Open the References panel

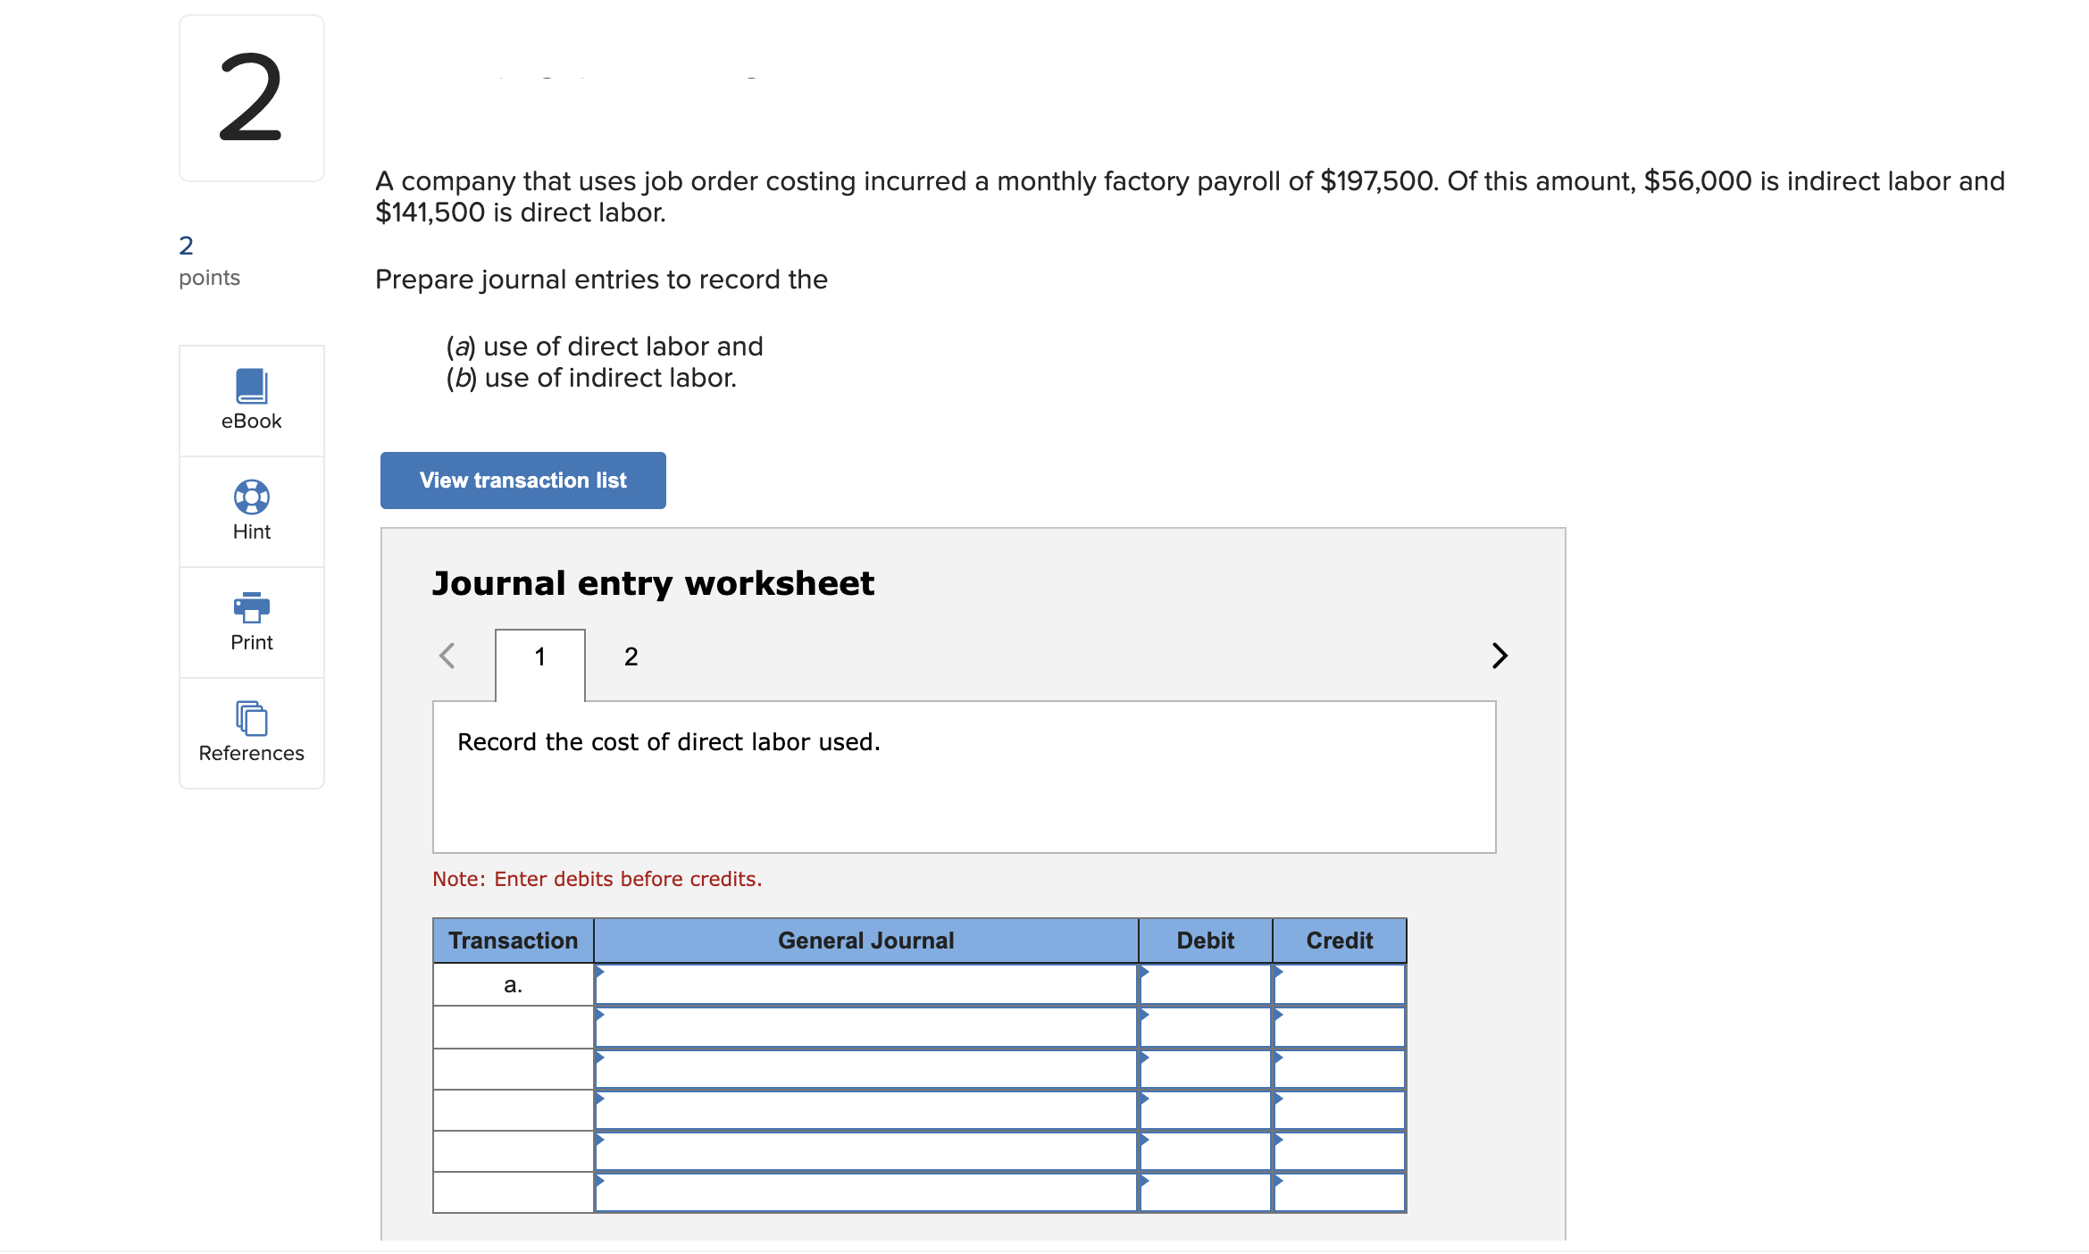pyautogui.click(x=251, y=732)
